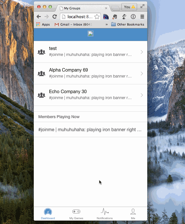Bookmark this page with the star

97,17
